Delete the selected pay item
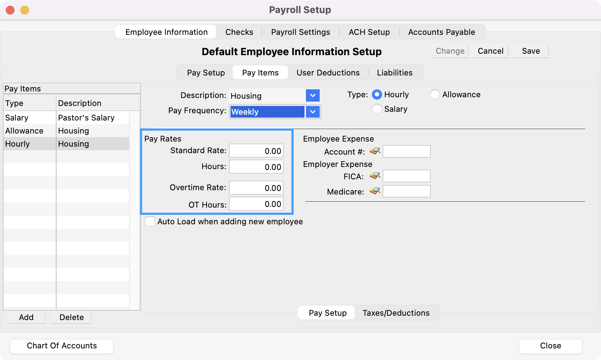This screenshot has height=360, width=601. [71, 317]
